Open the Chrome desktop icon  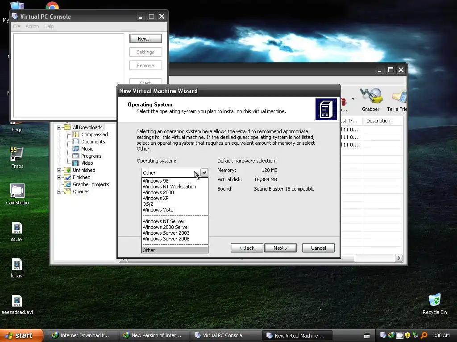pos(52,5)
